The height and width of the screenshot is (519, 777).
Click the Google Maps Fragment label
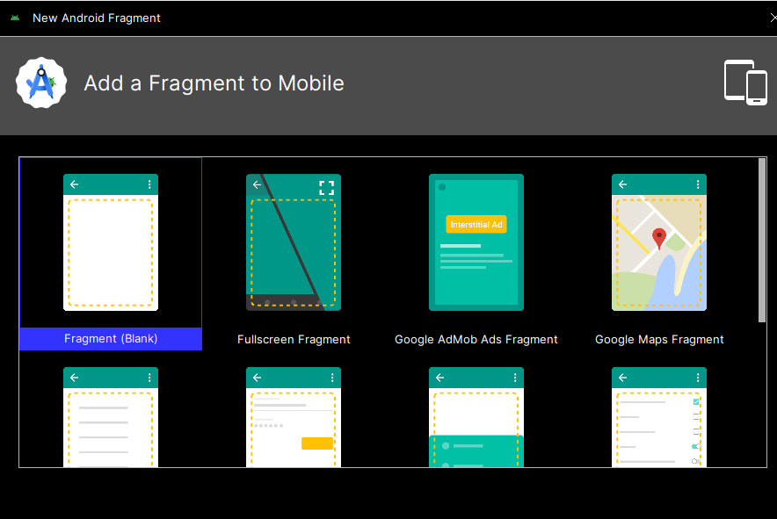click(659, 339)
